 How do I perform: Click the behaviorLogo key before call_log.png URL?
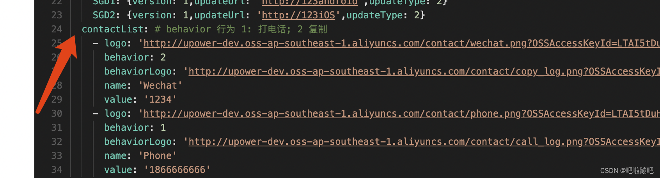[x=138, y=142]
